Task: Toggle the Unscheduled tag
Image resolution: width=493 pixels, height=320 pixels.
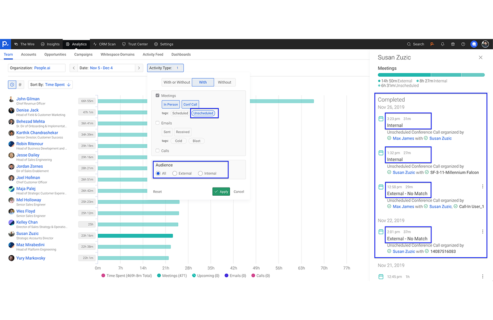Action: [x=203, y=113]
